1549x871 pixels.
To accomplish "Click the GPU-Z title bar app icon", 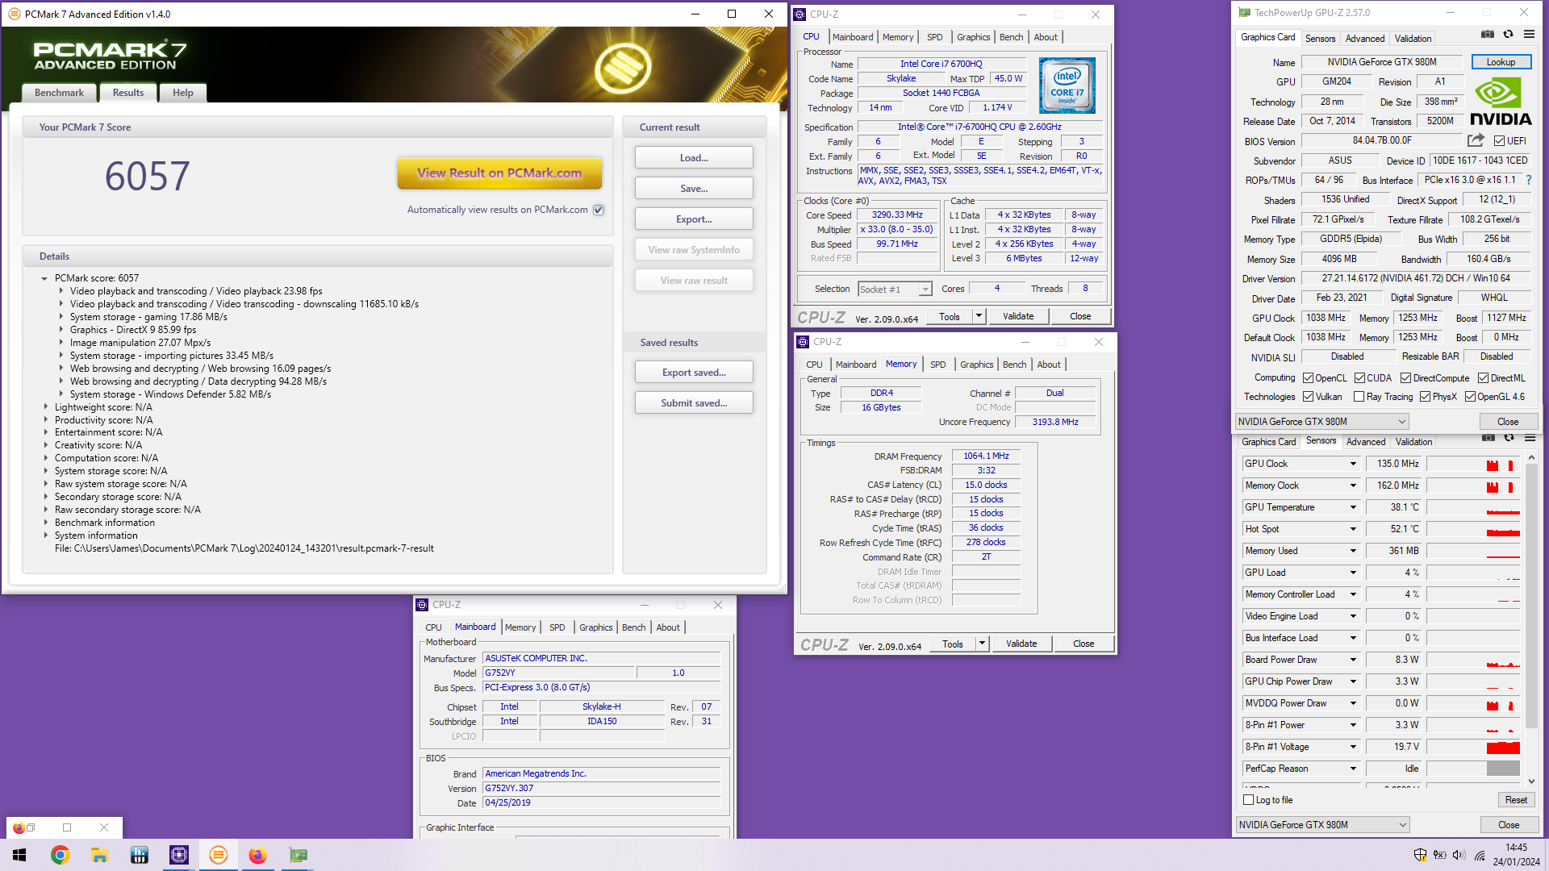I will [1244, 13].
